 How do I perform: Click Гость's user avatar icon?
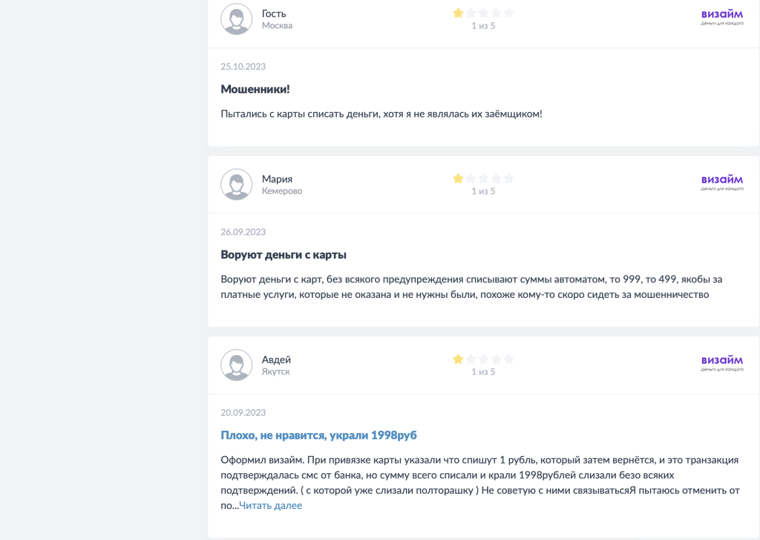236,19
